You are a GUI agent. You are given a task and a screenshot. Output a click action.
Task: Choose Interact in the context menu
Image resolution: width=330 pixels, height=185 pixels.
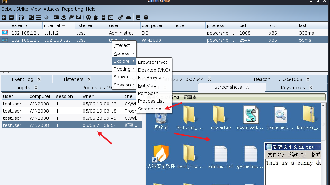click(x=124, y=45)
